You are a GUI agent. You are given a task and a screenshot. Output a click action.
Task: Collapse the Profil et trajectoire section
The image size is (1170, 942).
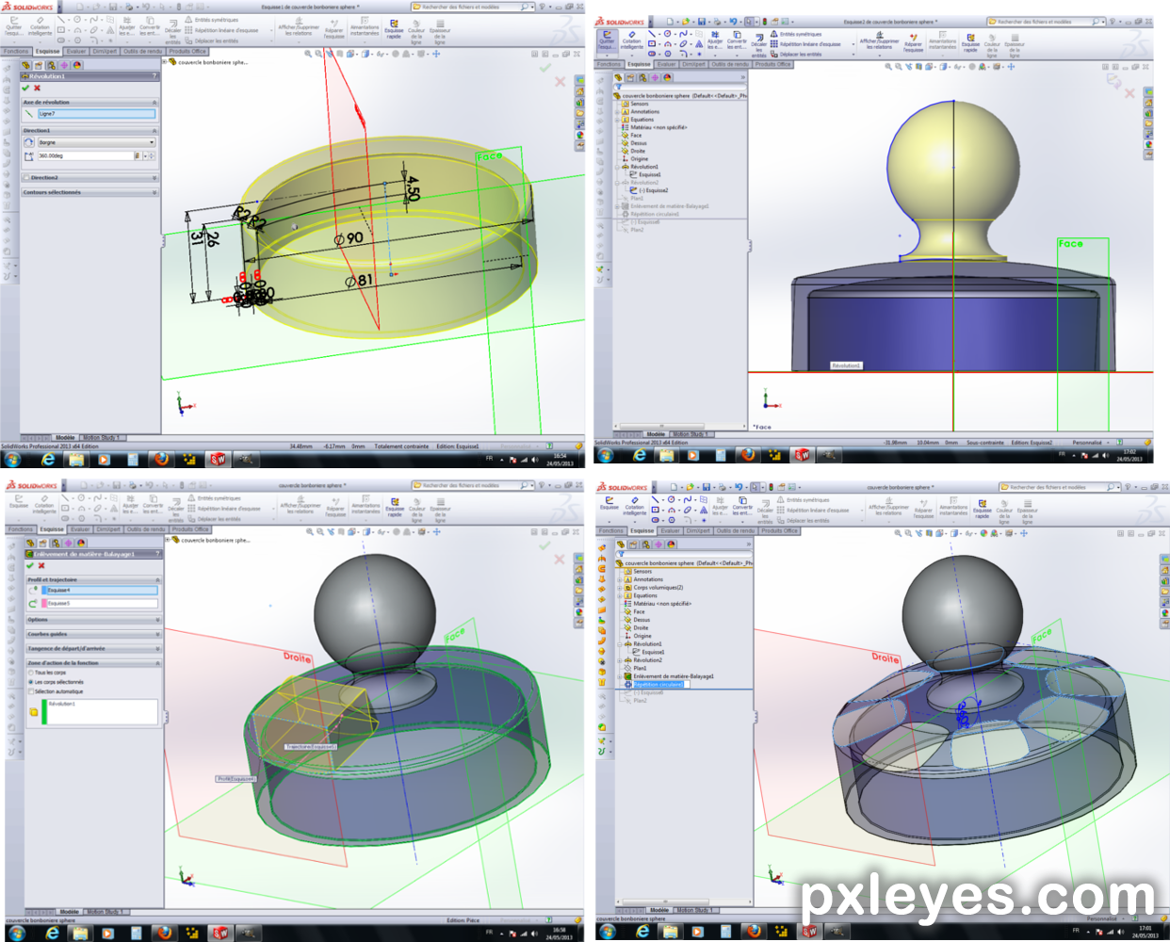tap(157, 579)
